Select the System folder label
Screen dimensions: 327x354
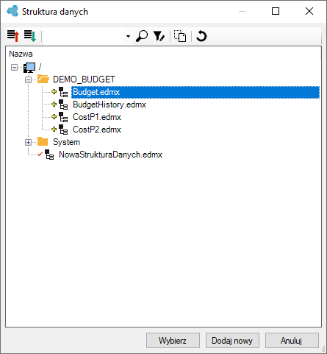(67, 142)
